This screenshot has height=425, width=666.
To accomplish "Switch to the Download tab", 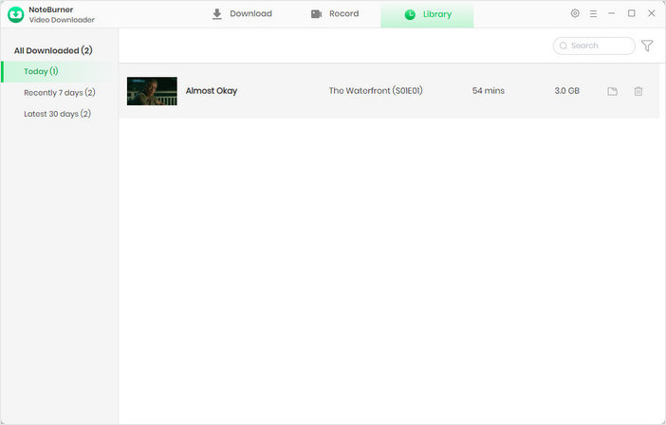I will (241, 14).
